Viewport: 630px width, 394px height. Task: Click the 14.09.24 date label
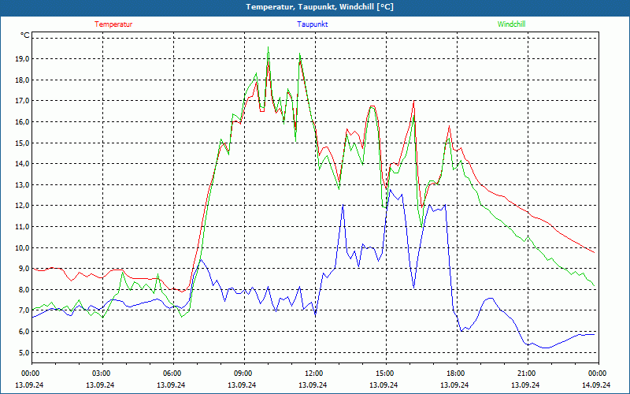pyautogui.click(x=596, y=385)
